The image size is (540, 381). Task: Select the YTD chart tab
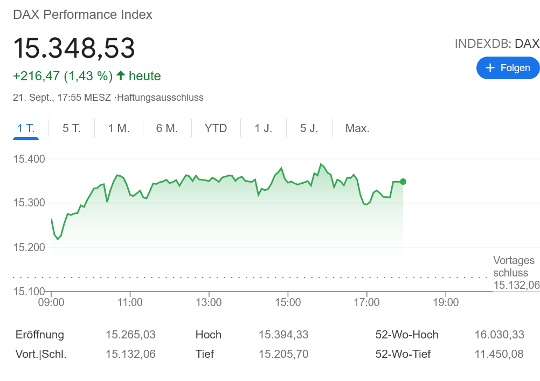(x=216, y=128)
